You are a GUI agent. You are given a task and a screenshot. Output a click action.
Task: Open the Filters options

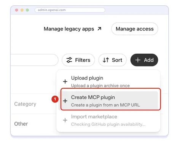78,60
